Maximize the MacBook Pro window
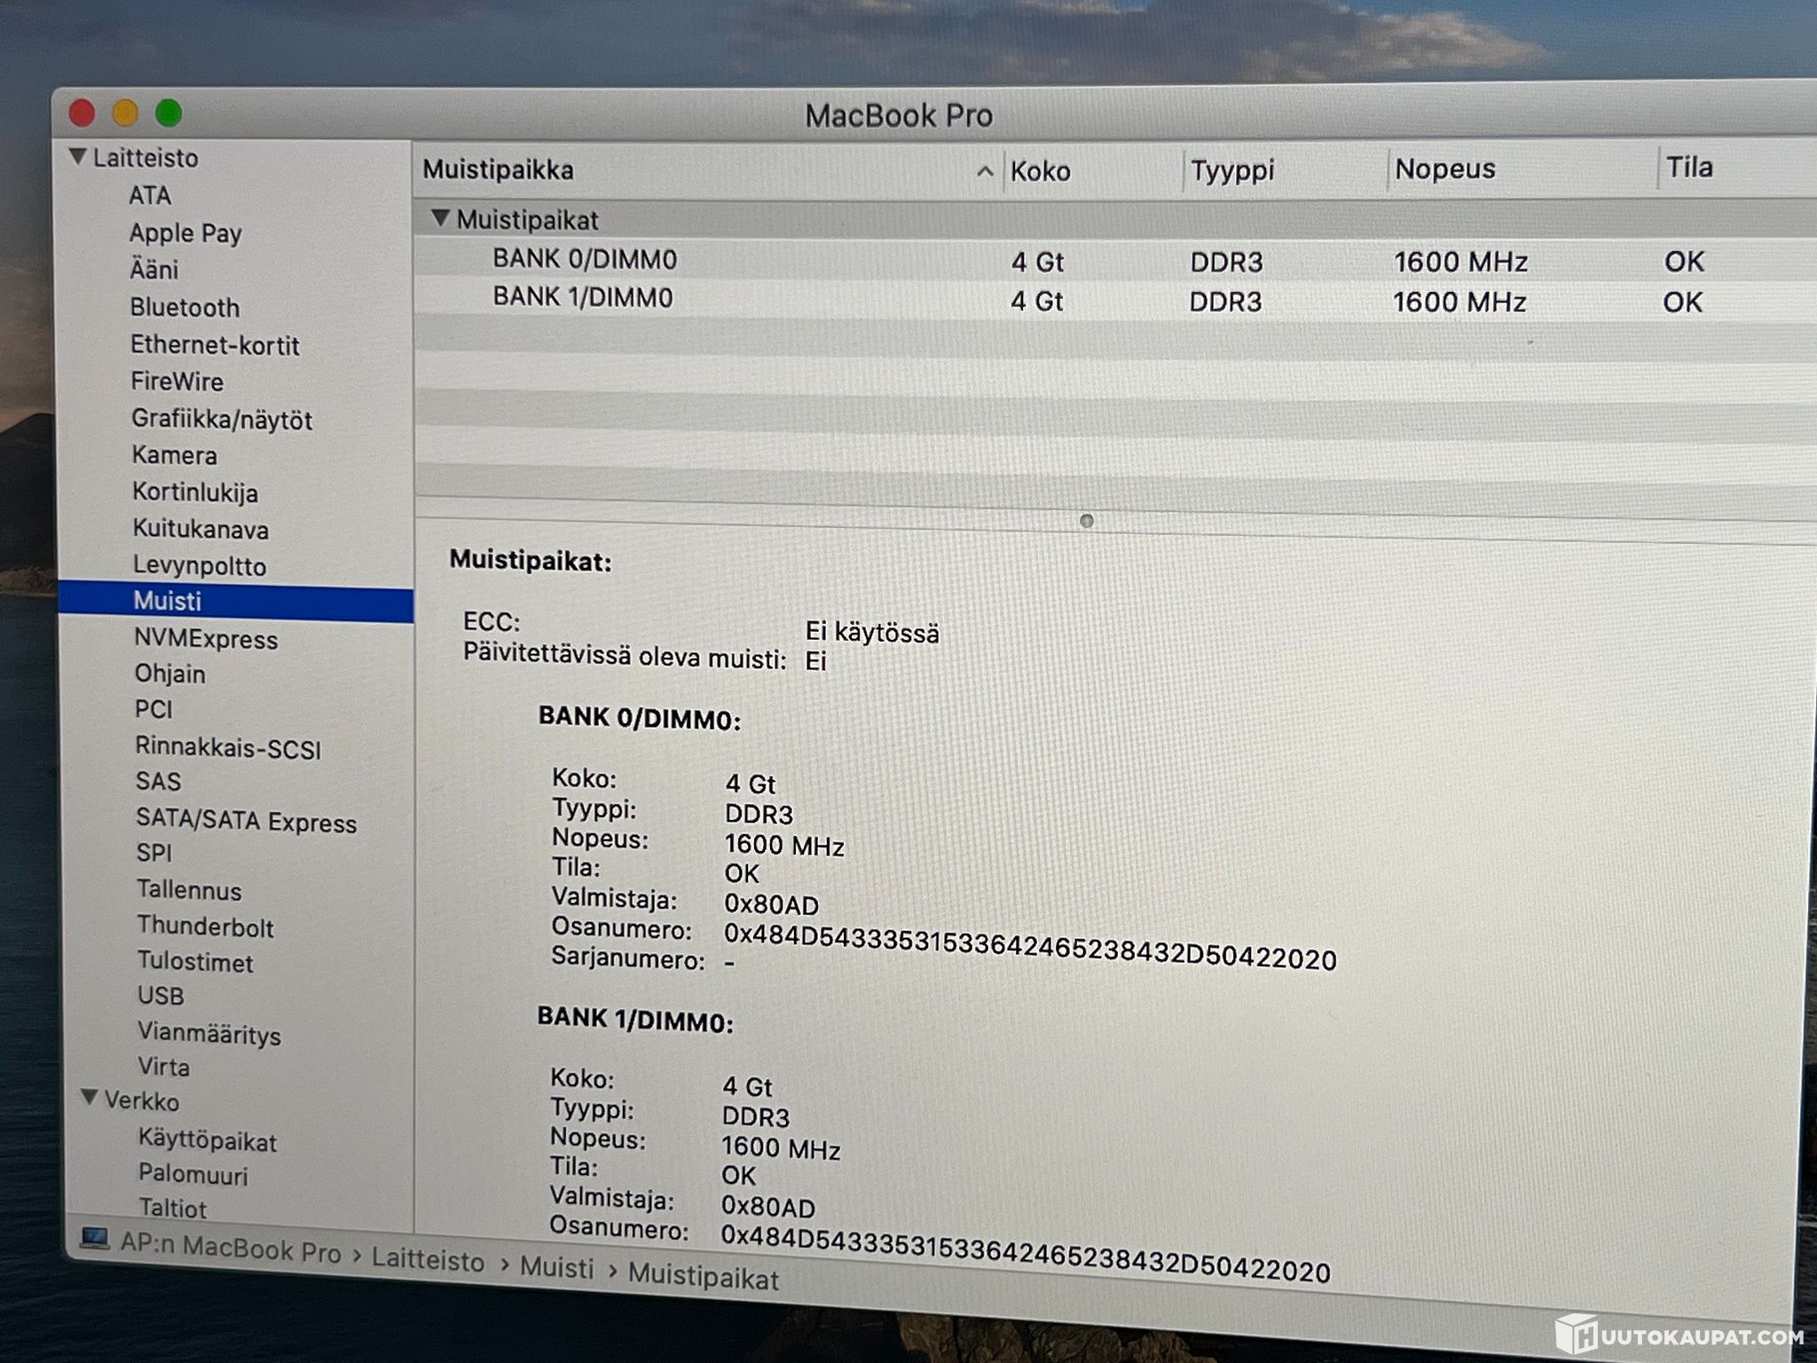This screenshot has height=1363, width=1817. (169, 113)
